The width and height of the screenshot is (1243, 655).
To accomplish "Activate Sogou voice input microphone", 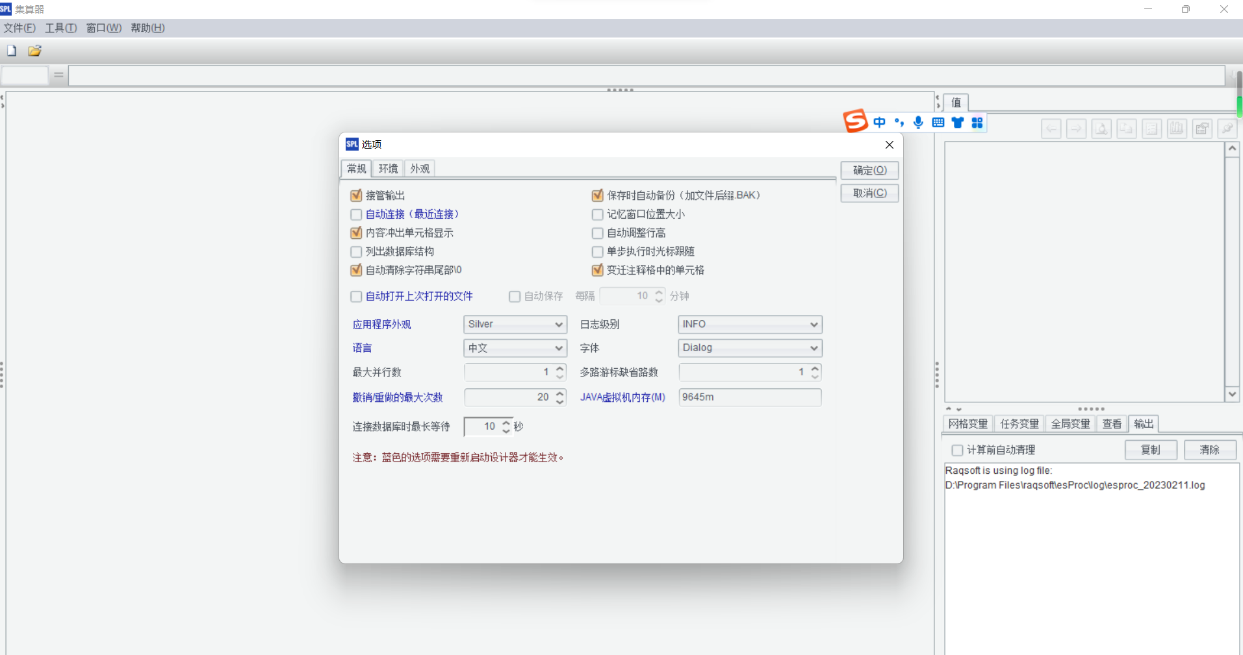I will 918,122.
